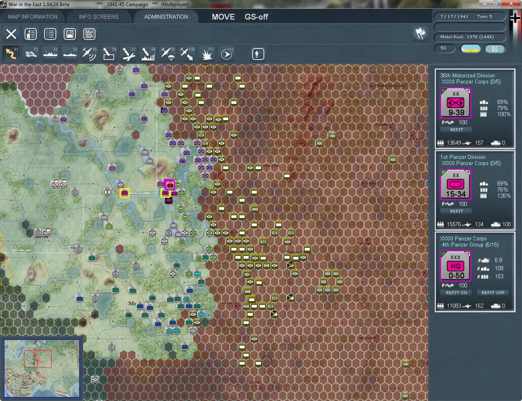522x401 pixels.
Task: Click the minimap overview thumbnail
Action: click(42, 368)
